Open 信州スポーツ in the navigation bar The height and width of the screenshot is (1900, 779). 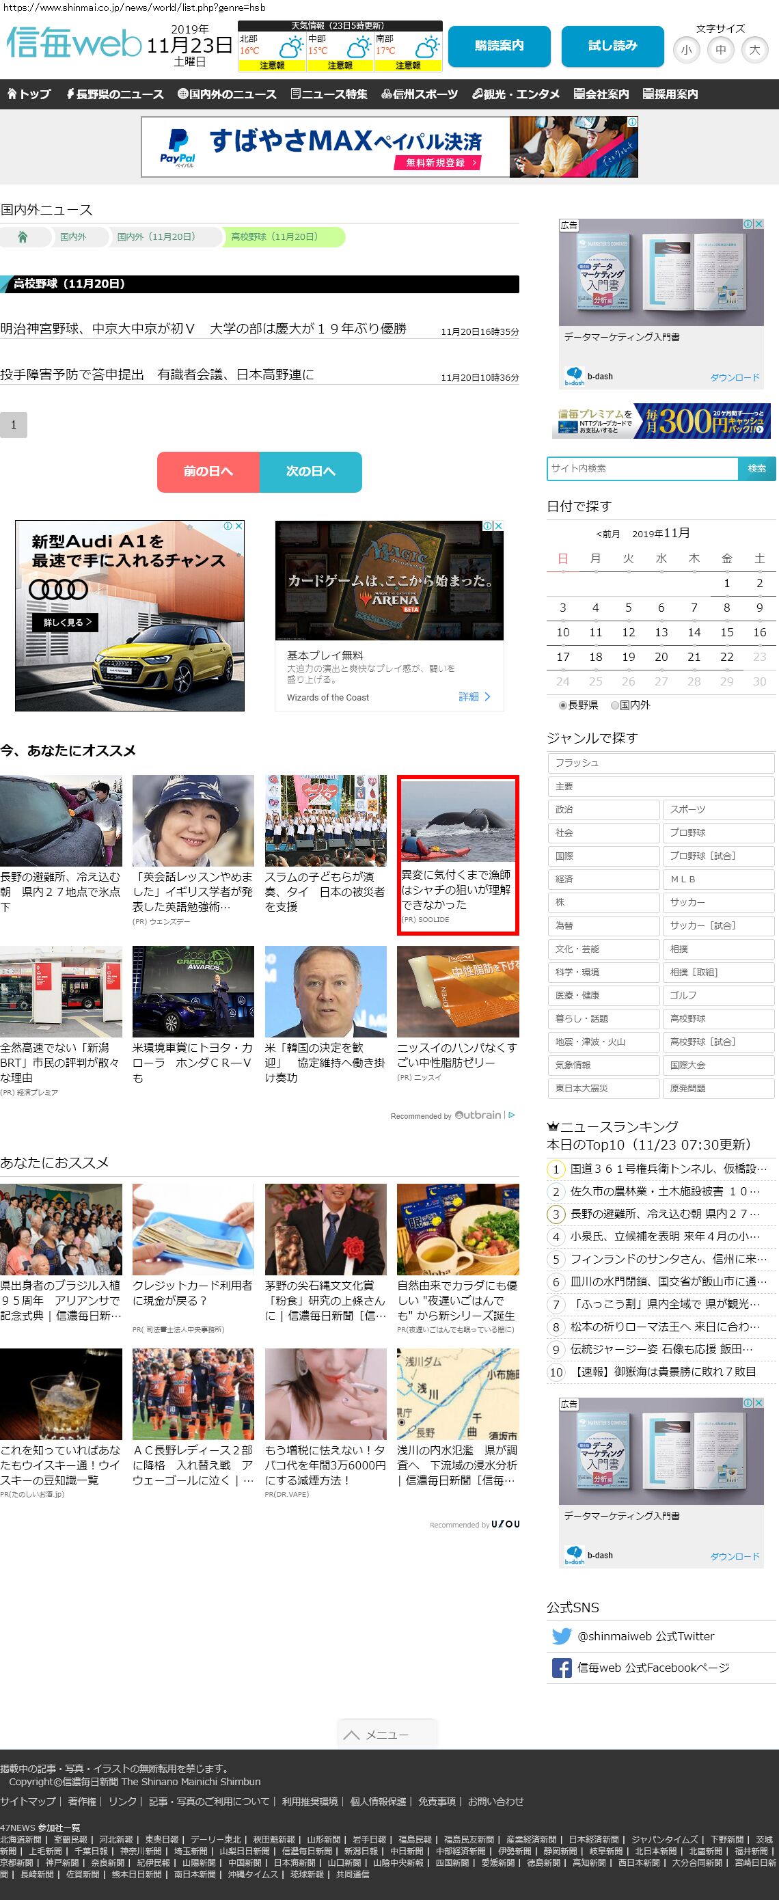click(420, 94)
